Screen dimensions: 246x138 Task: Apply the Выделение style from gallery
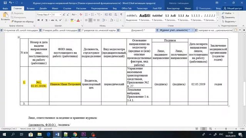click(132, 17)
